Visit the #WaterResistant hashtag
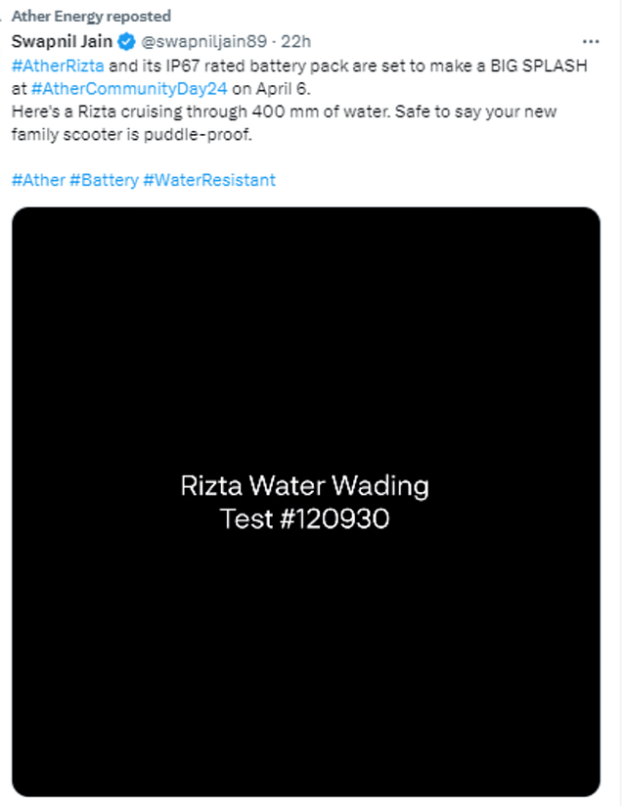The image size is (626, 806). click(x=209, y=180)
